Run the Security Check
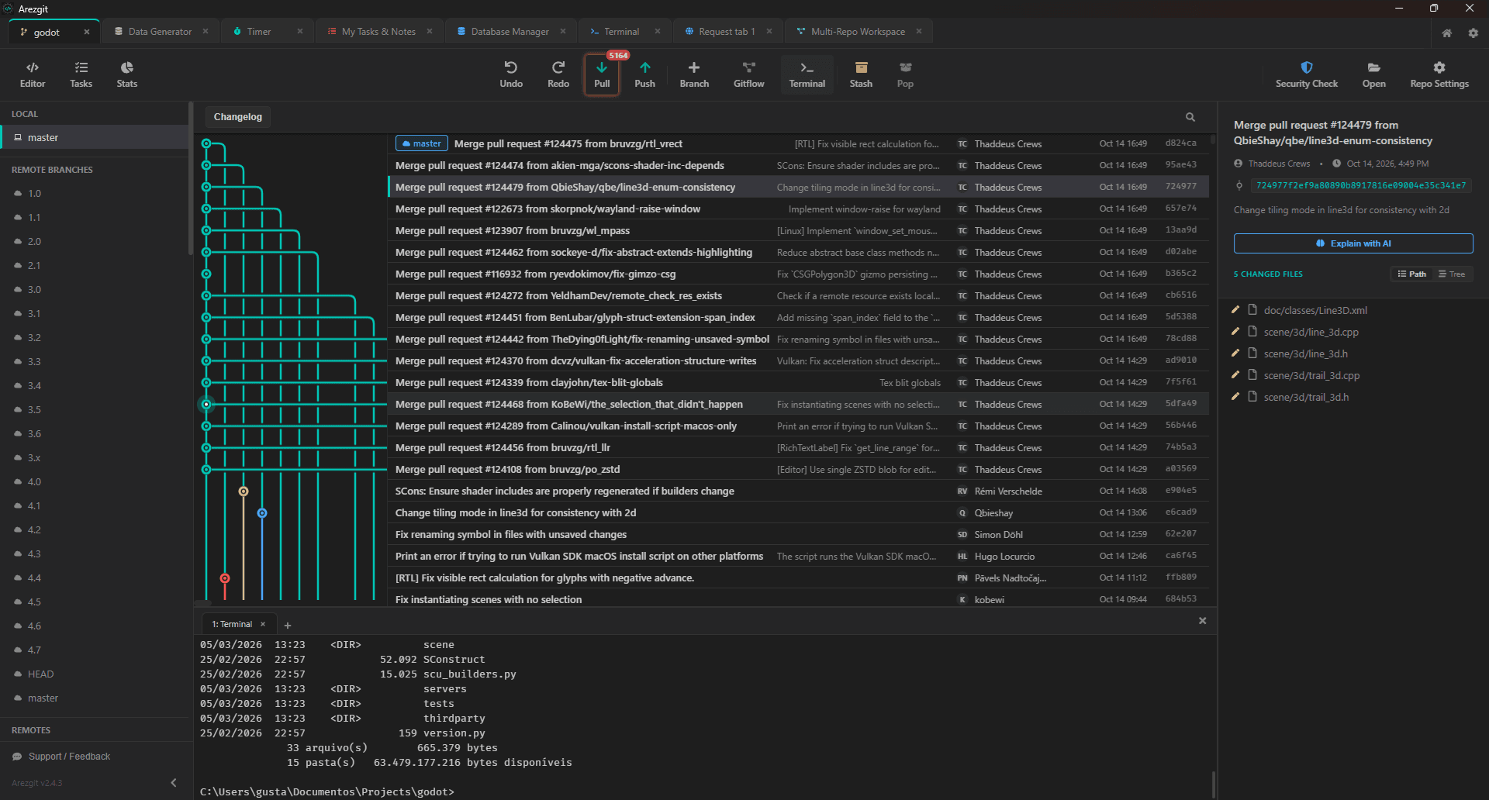 1306,74
